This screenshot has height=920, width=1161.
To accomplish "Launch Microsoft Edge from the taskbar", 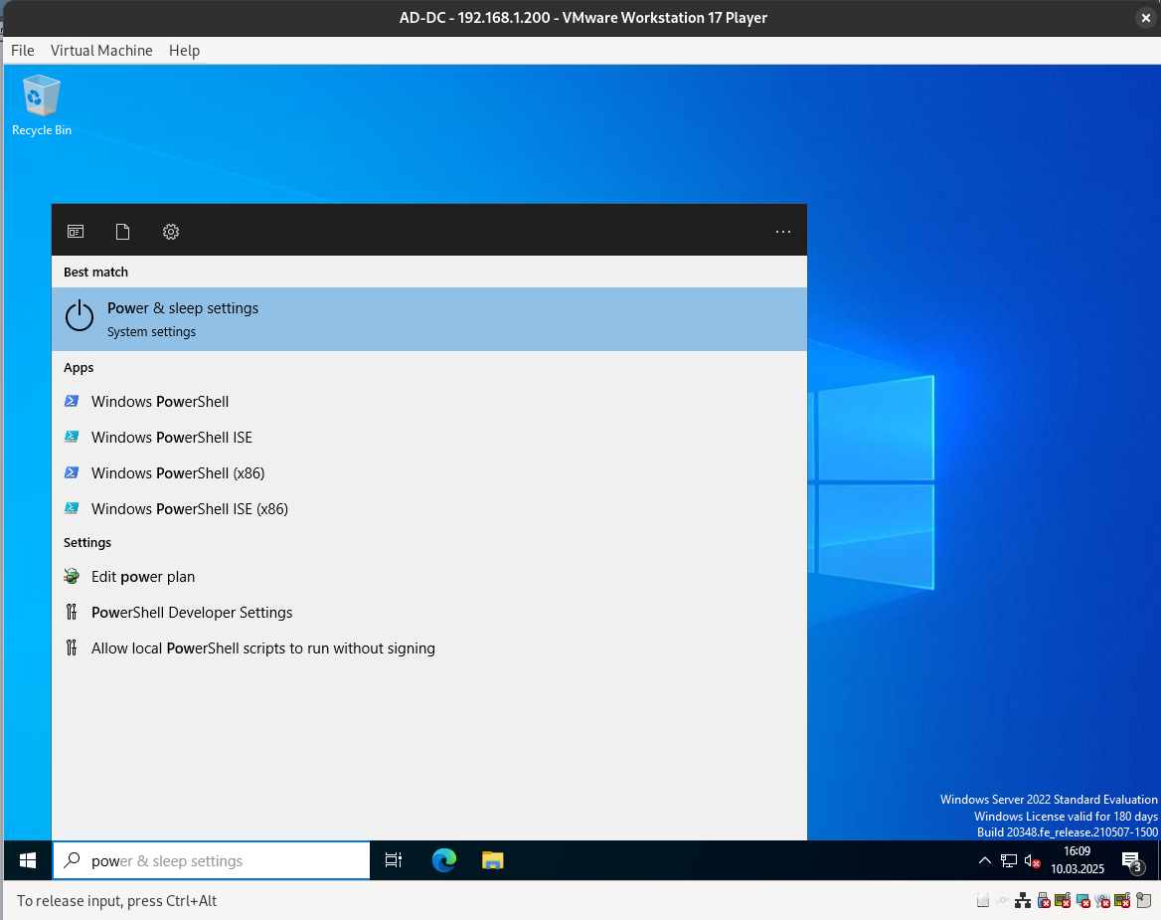I will 443,861.
